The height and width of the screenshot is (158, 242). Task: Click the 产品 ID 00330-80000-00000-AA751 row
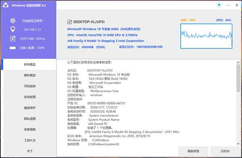tap(96, 103)
